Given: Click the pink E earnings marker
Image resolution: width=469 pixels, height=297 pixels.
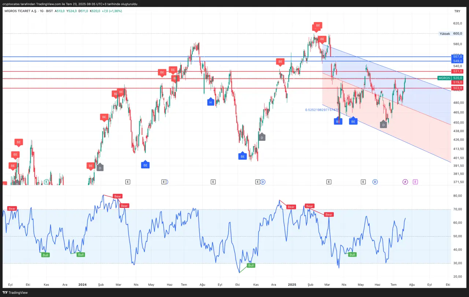Looking at the screenshot, I should [x=415, y=181].
